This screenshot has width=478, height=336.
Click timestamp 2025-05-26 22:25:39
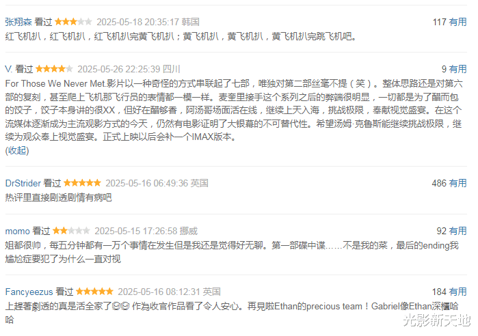(x=118, y=69)
